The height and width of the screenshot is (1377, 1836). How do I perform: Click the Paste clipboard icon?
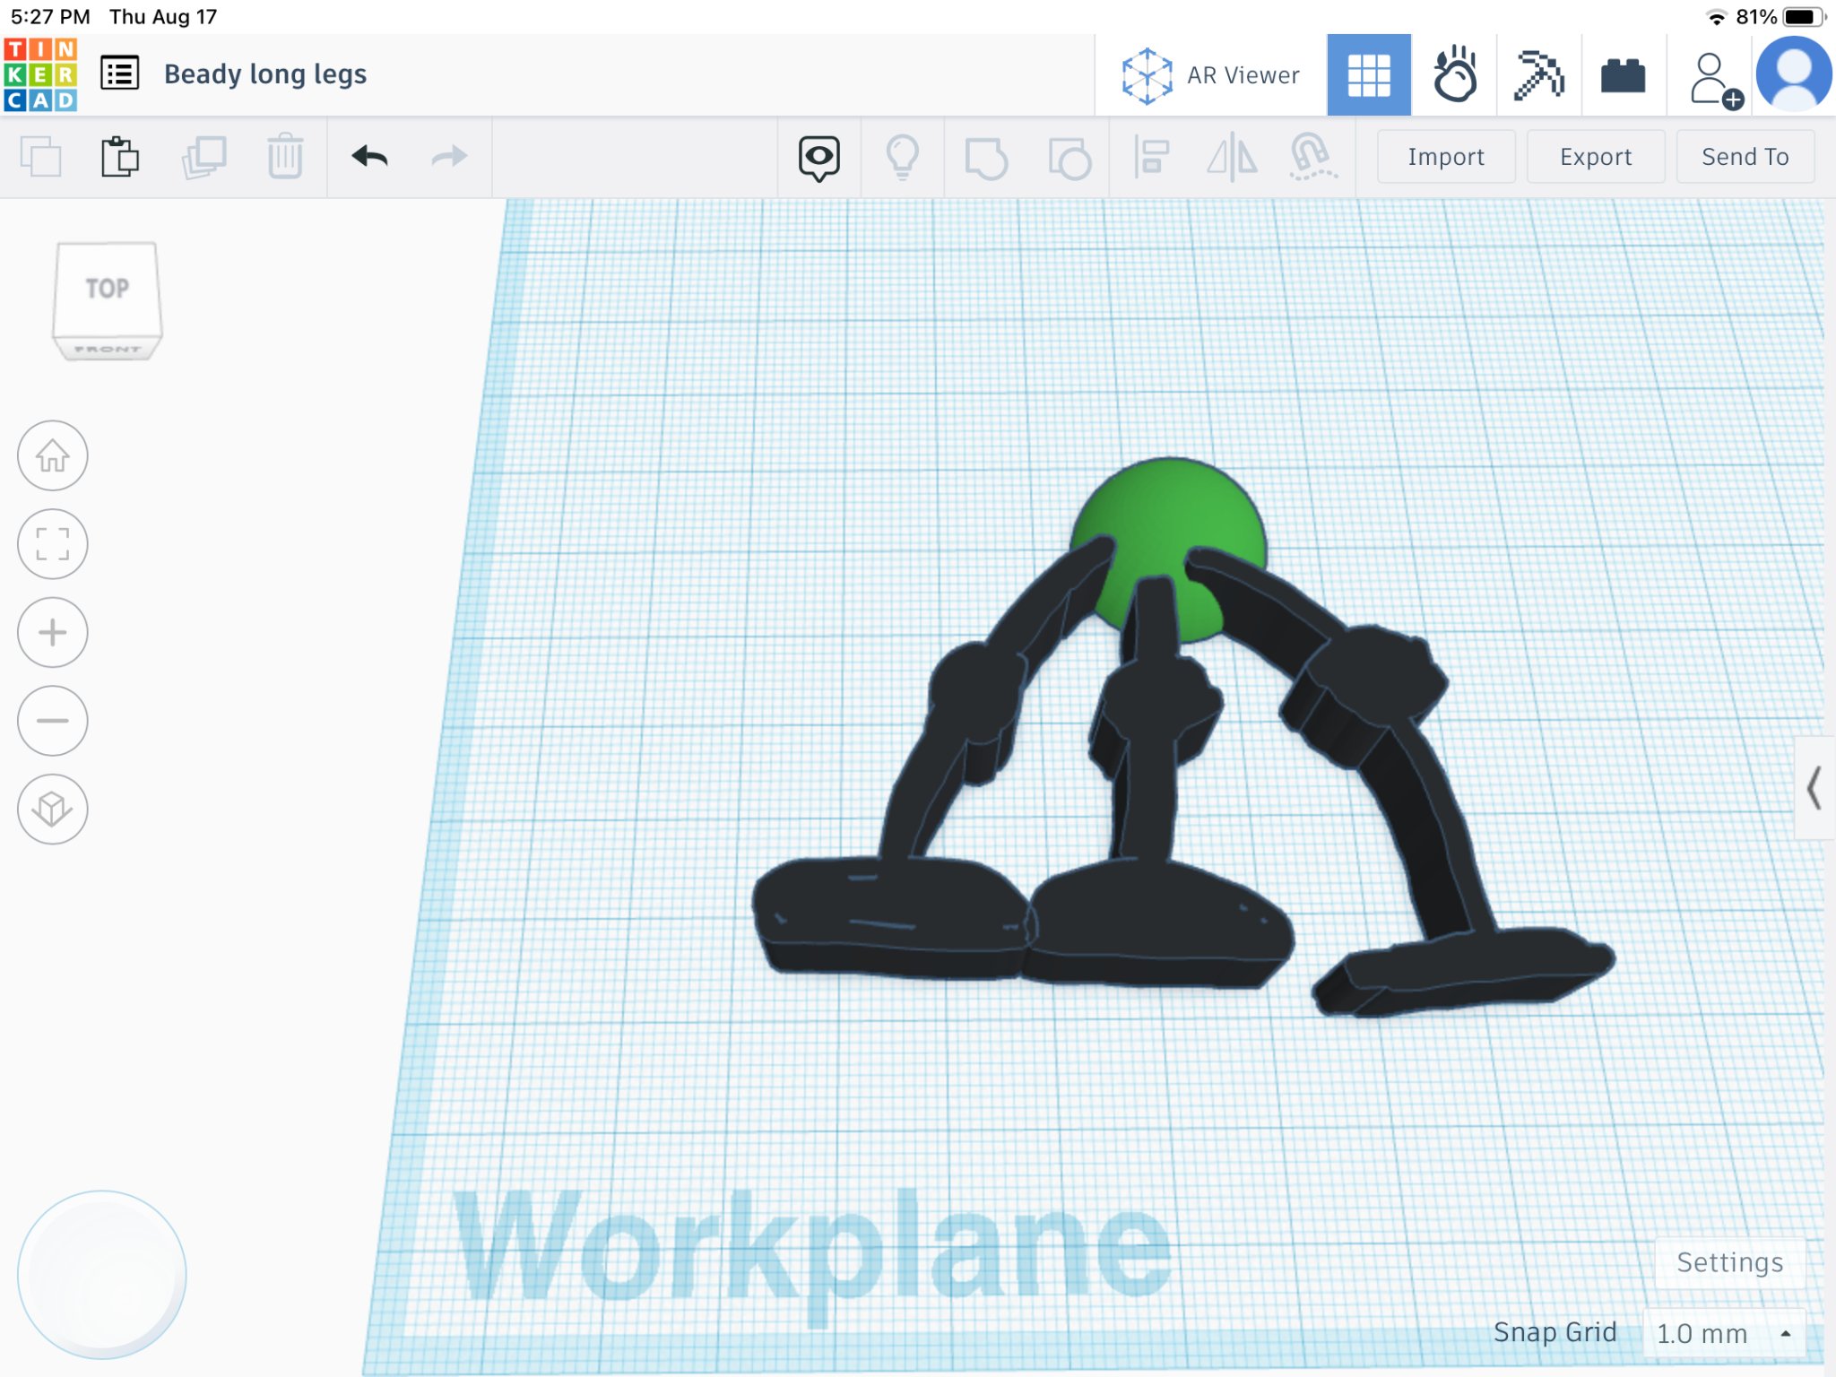[x=119, y=157]
